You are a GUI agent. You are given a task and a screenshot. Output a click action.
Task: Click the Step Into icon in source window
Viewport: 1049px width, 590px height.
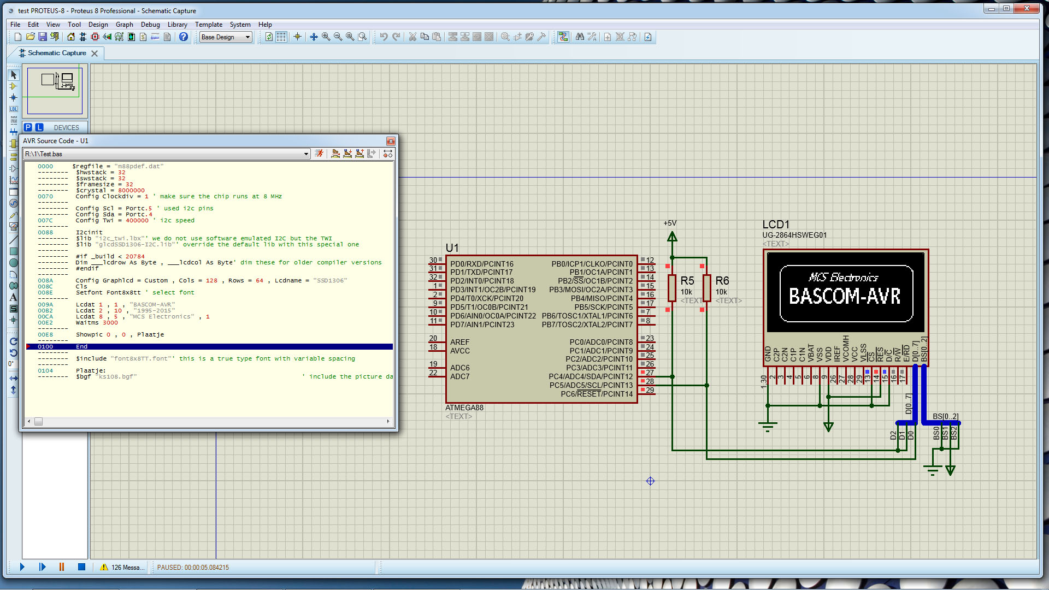347,154
